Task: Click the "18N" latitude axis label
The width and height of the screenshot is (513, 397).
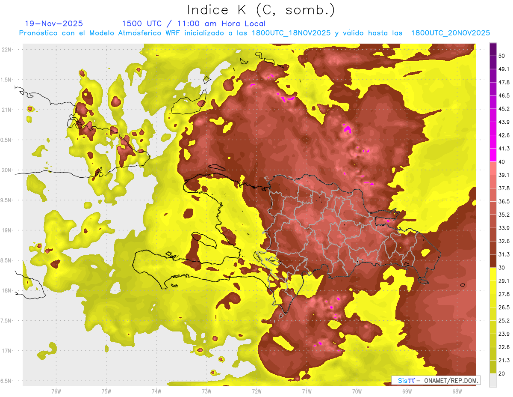Action: click(6, 291)
